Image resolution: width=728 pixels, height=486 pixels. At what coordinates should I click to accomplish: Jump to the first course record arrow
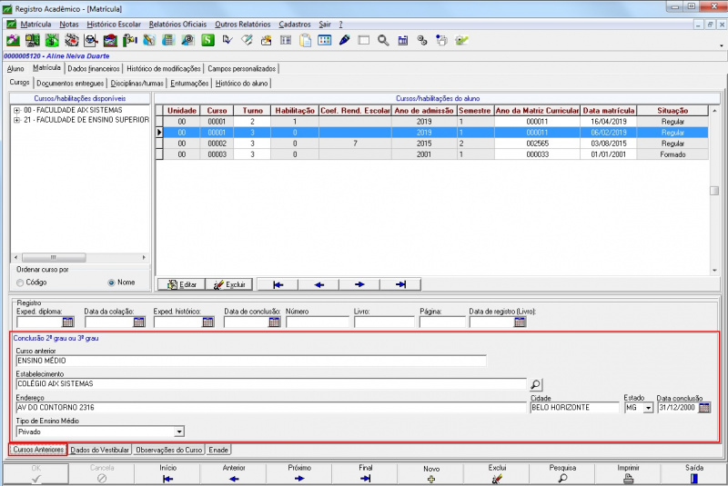[278, 284]
